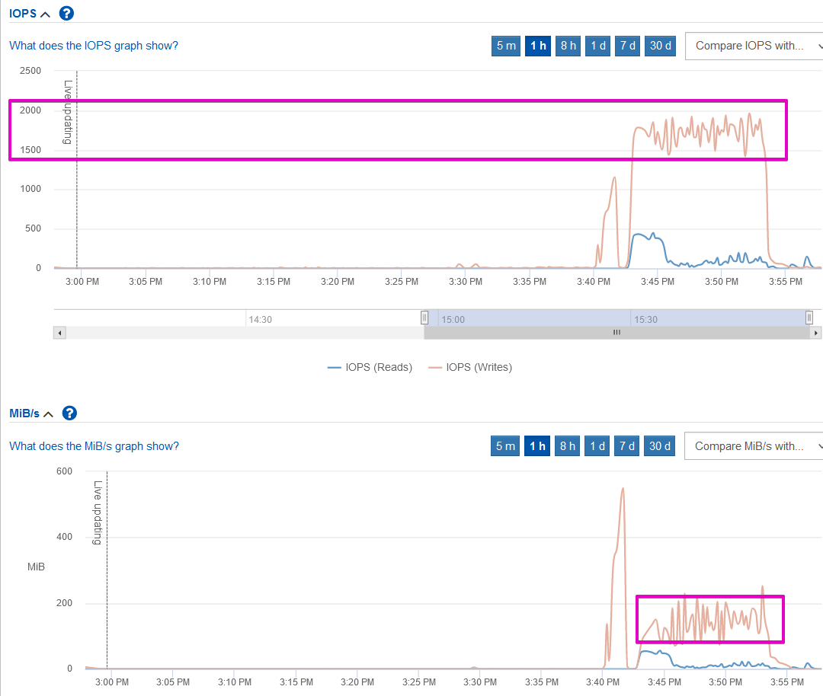Viewport: 823px width, 696px height.
Task: Click the MiB y-axis unit label
Action: (36, 567)
